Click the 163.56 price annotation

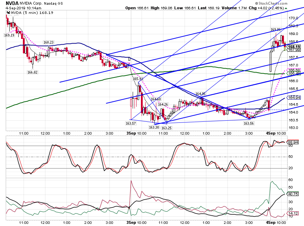point(249,123)
